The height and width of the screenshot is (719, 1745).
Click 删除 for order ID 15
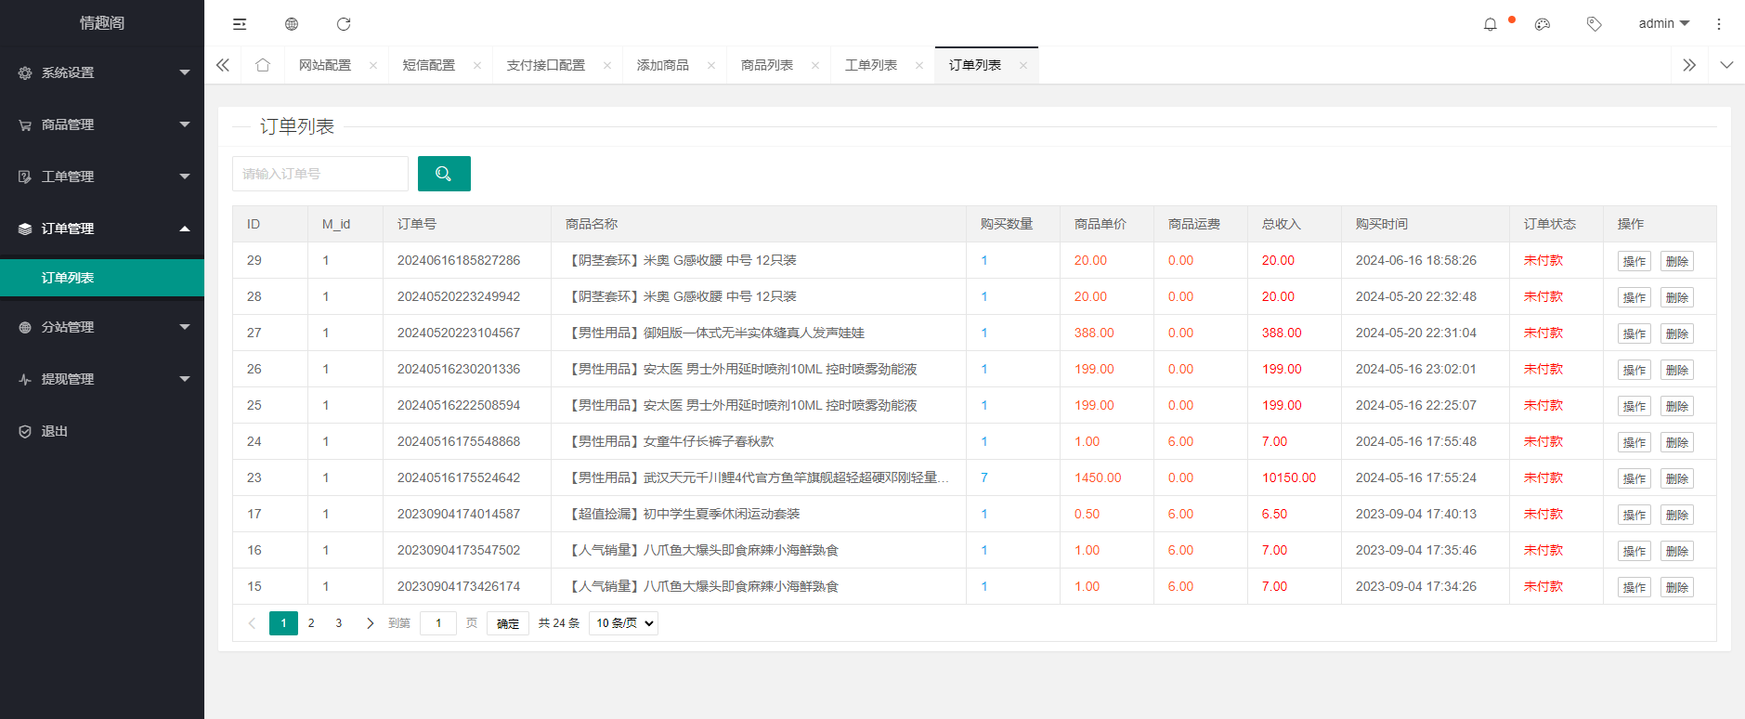(1677, 587)
